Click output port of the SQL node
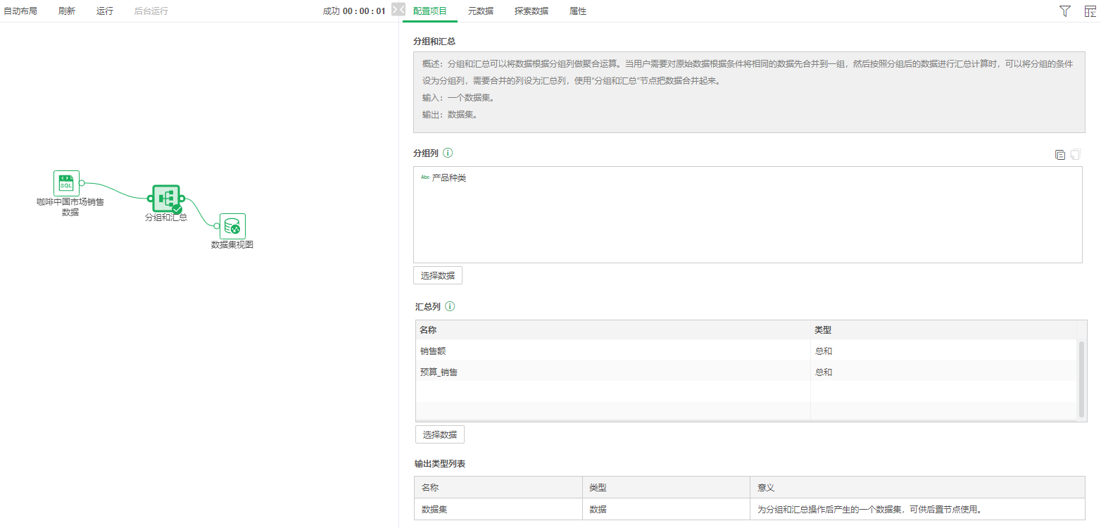Viewport: 1101px width, 528px height. 82,183
